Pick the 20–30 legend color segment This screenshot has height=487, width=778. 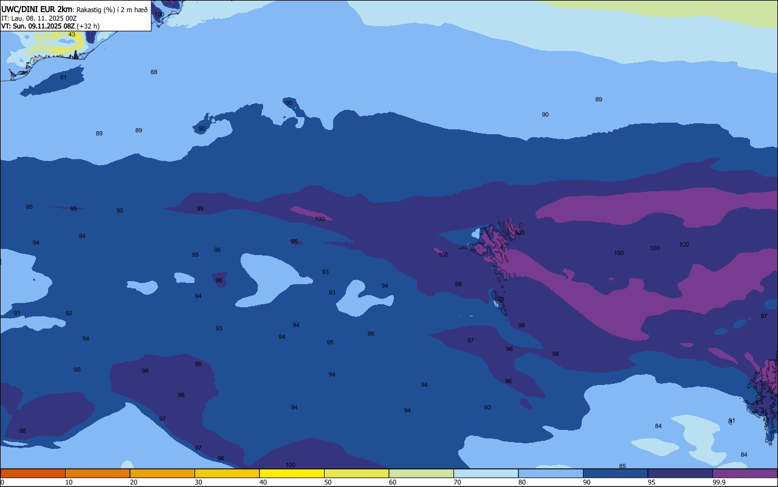162,473
